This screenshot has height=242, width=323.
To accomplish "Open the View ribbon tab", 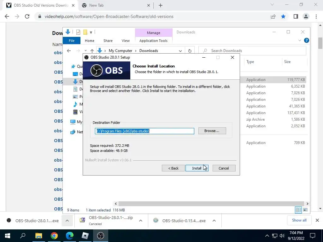I will click(126, 41).
